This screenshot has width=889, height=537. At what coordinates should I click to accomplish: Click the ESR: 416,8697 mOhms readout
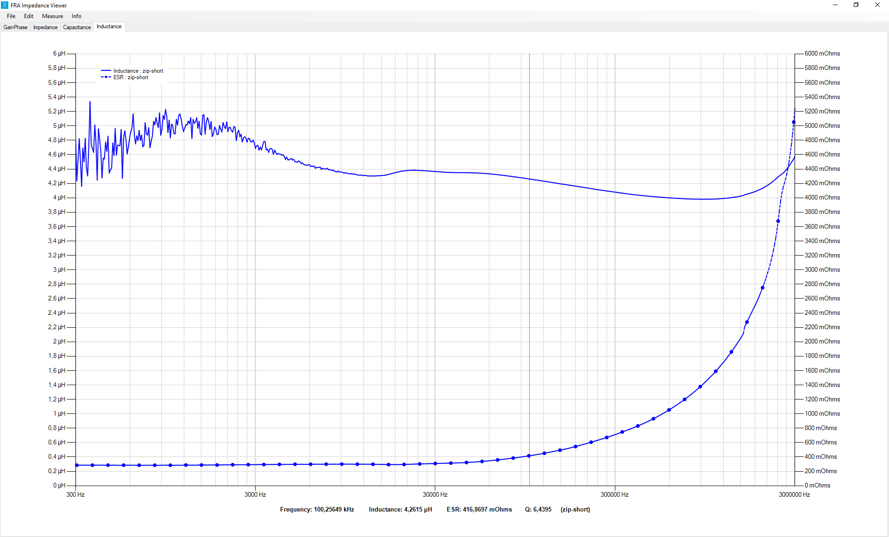click(479, 509)
